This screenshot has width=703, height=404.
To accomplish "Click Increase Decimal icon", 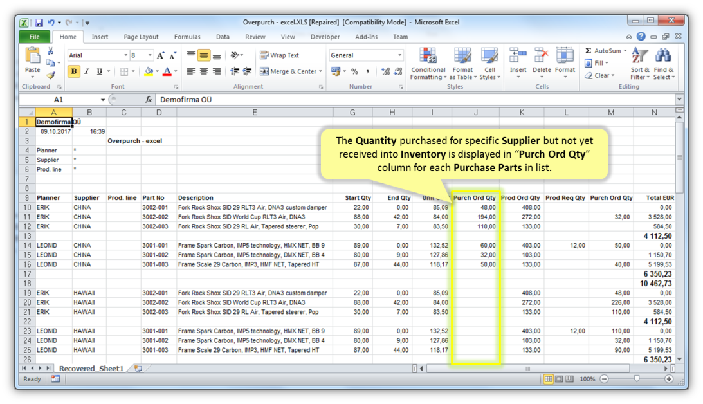I will coord(385,71).
